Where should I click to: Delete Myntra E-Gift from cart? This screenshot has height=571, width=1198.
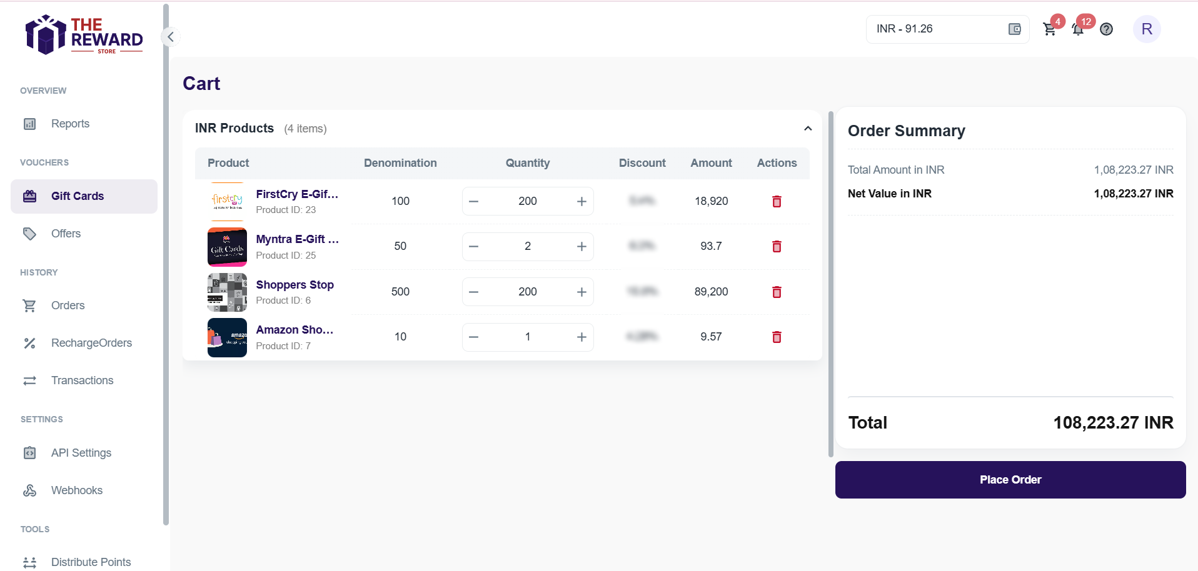coord(777,246)
